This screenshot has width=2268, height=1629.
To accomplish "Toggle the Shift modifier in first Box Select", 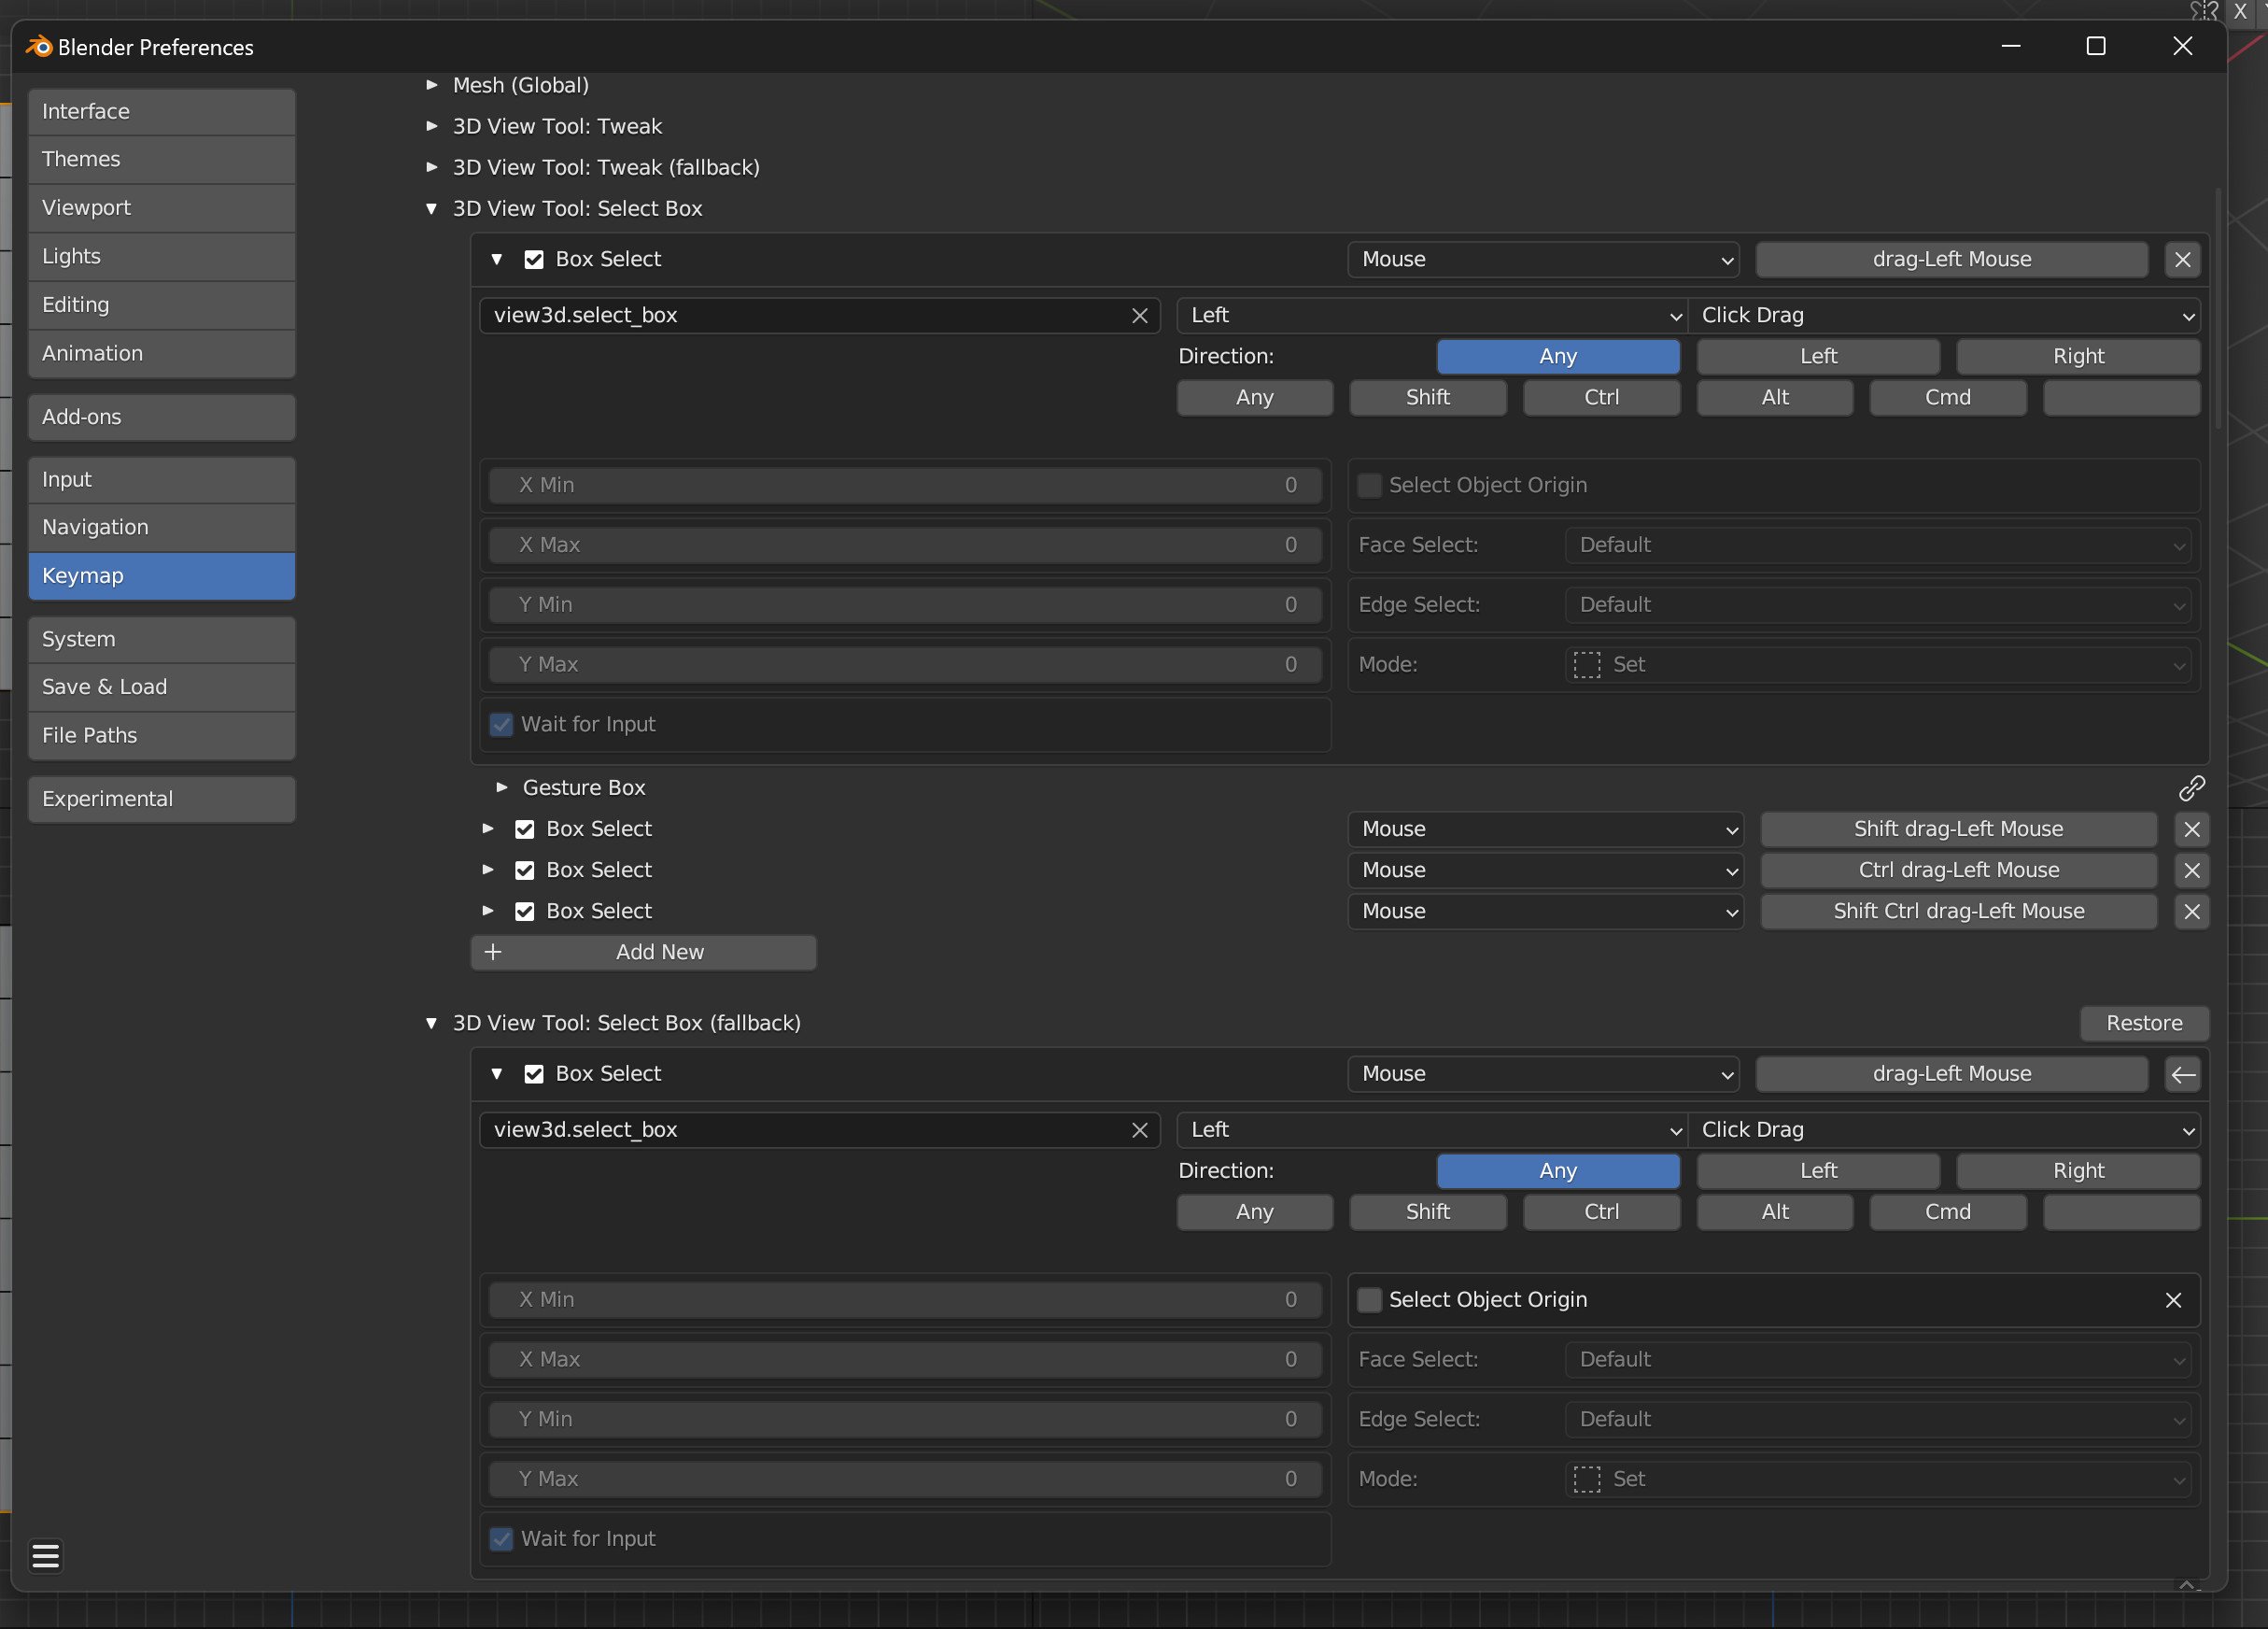I will click(x=1427, y=398).
